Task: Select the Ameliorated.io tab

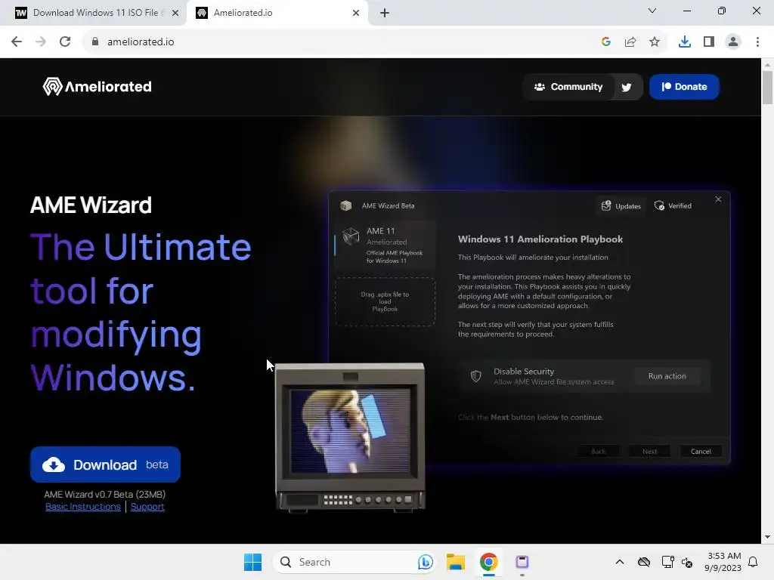Action: [x=277, y=13]
